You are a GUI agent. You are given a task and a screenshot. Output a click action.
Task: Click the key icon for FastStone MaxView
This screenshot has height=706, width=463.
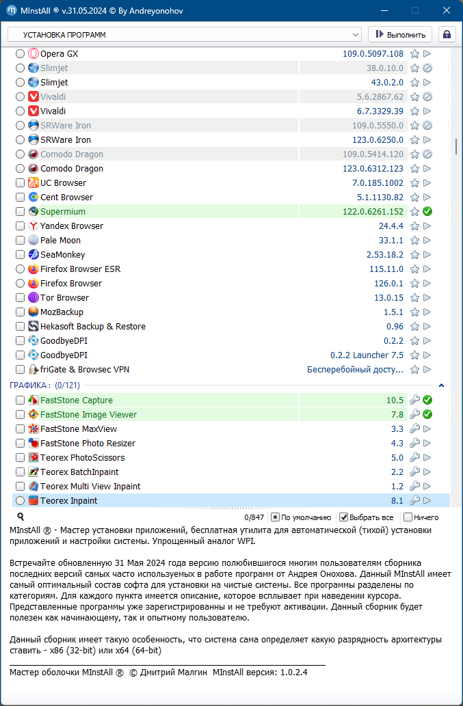click(x=415, y=429)
